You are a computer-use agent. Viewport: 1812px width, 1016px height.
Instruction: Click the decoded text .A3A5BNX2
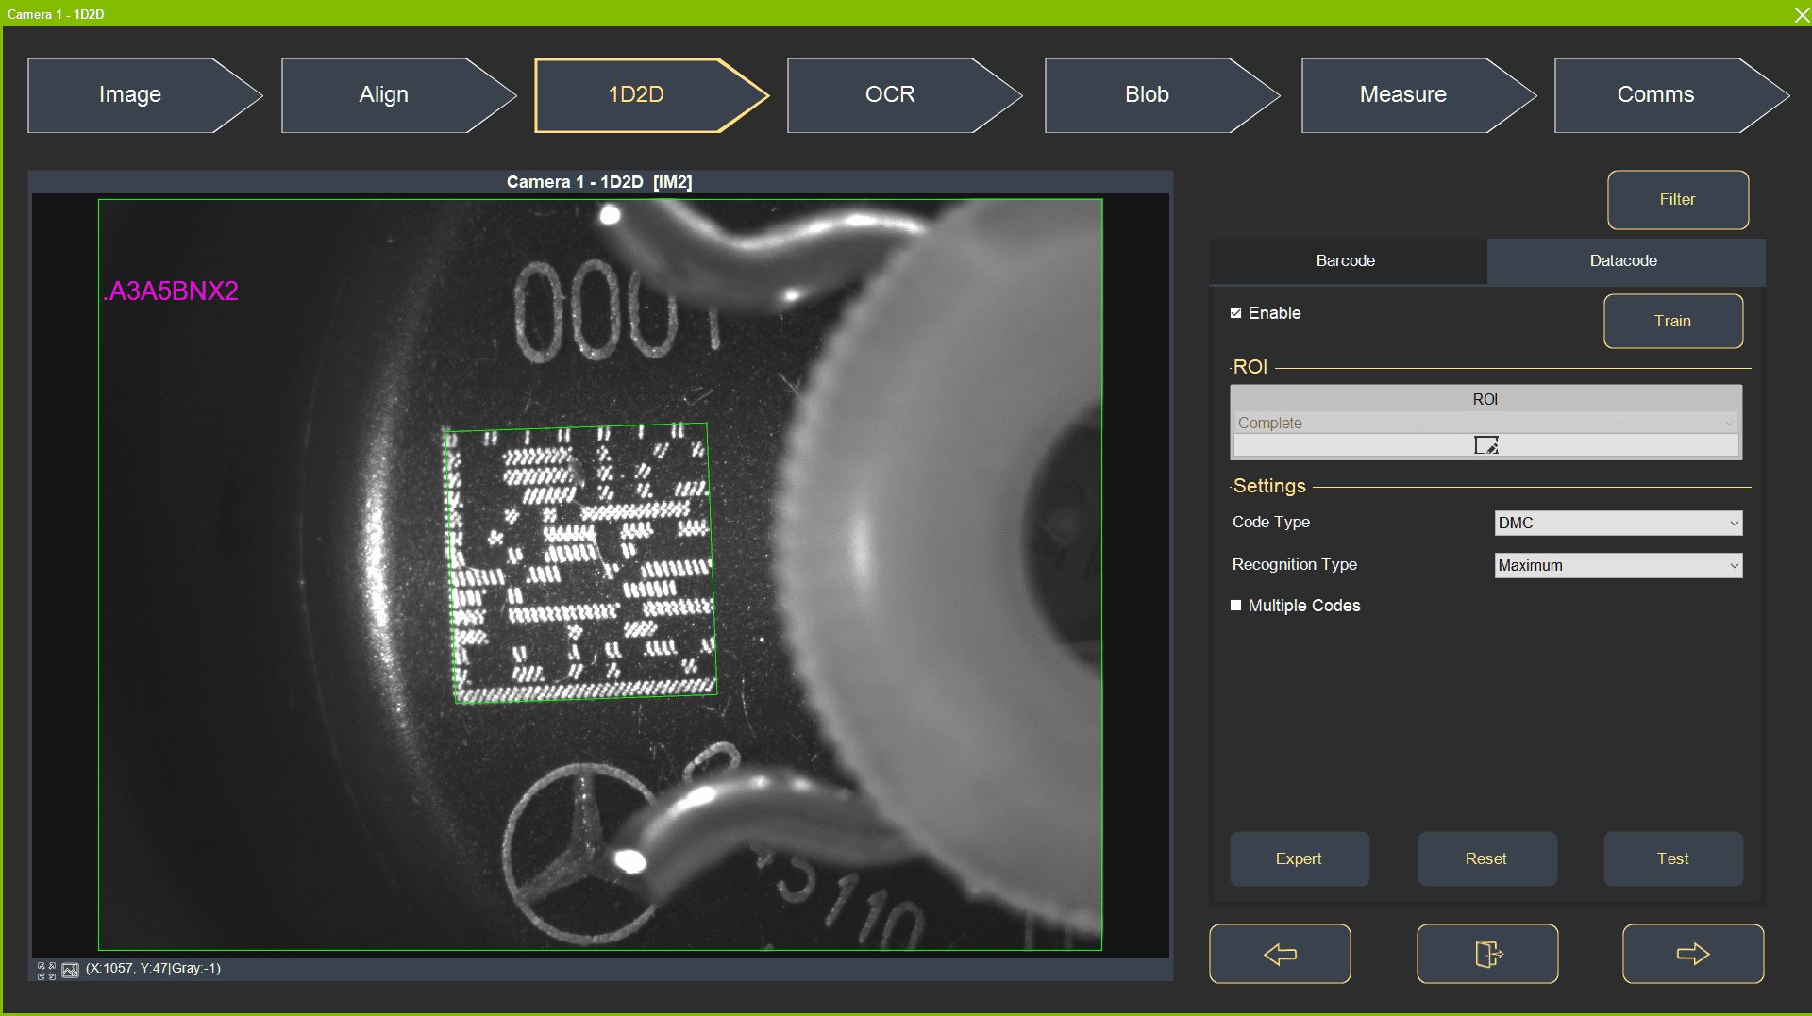pos(171,291)
